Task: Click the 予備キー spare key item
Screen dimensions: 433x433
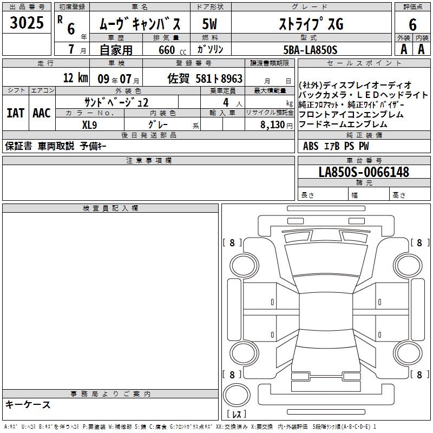Action: 93,146
